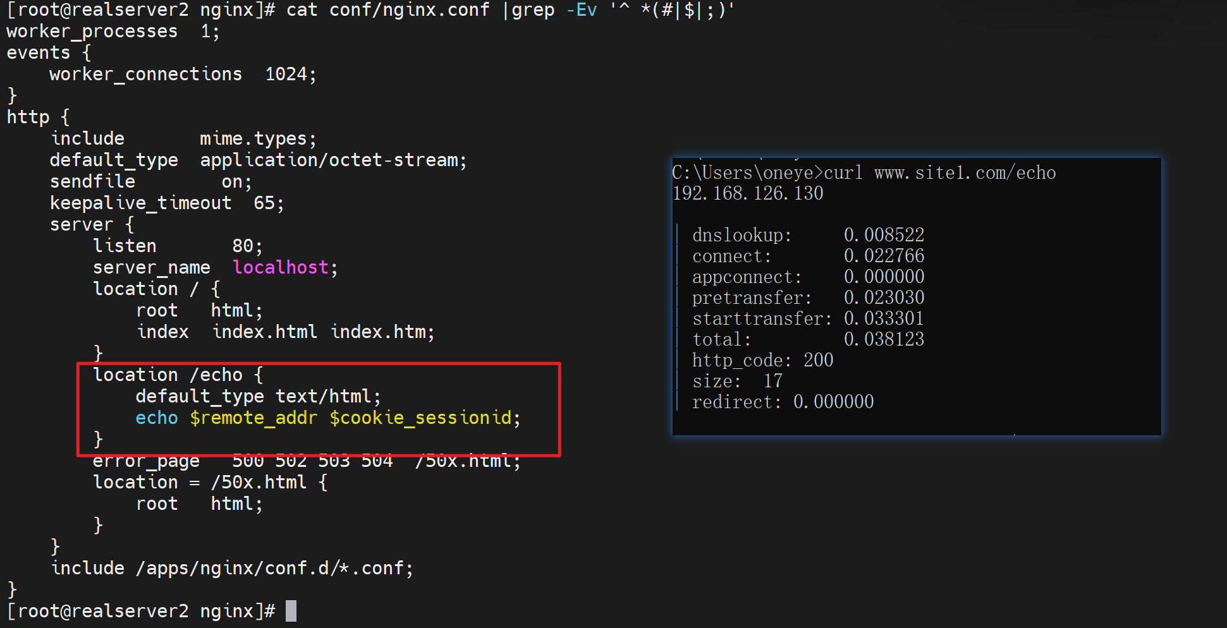Click the worker_connections directive text
The height and width of the screenshot is (628, 1227).
[x=145, y=74]
